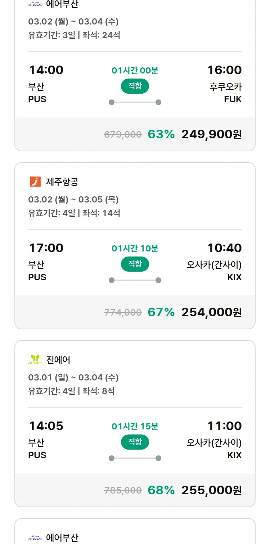Open the 진에어 airline name
The image size is (270, 544).
58,360
